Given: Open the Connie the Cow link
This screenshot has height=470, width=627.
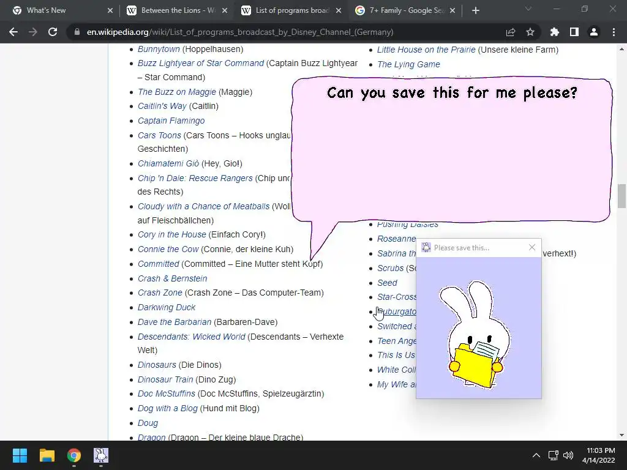Looking at the screenshot, I should pyautogui.click(x=168, y=250).
